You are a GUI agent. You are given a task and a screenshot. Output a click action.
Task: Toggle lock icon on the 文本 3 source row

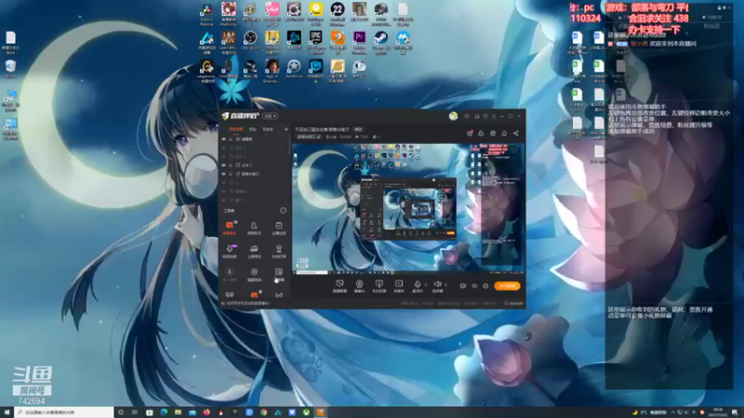click(x=231, y=165)
